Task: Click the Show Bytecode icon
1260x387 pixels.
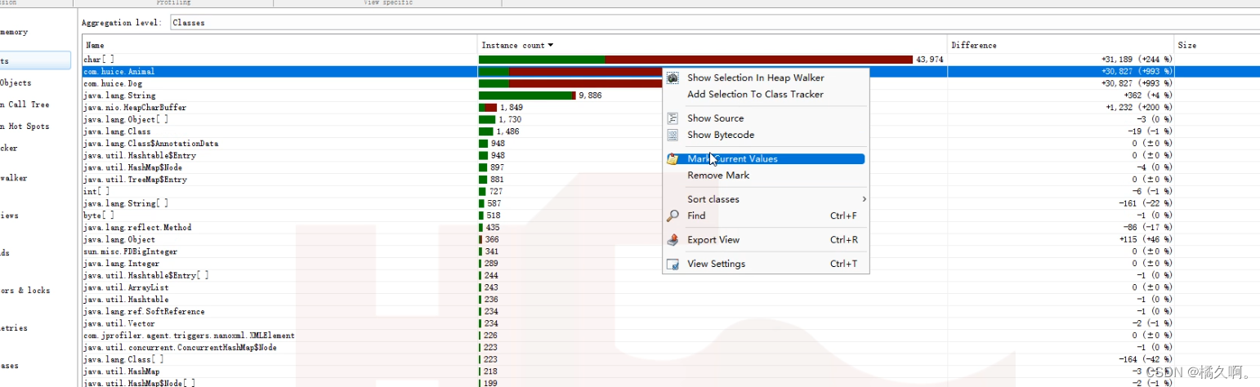Action: 672,135
